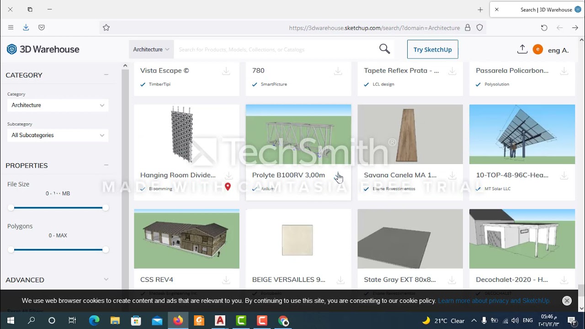
Task: Open the Firefox application menu
Action: [11, 27]
